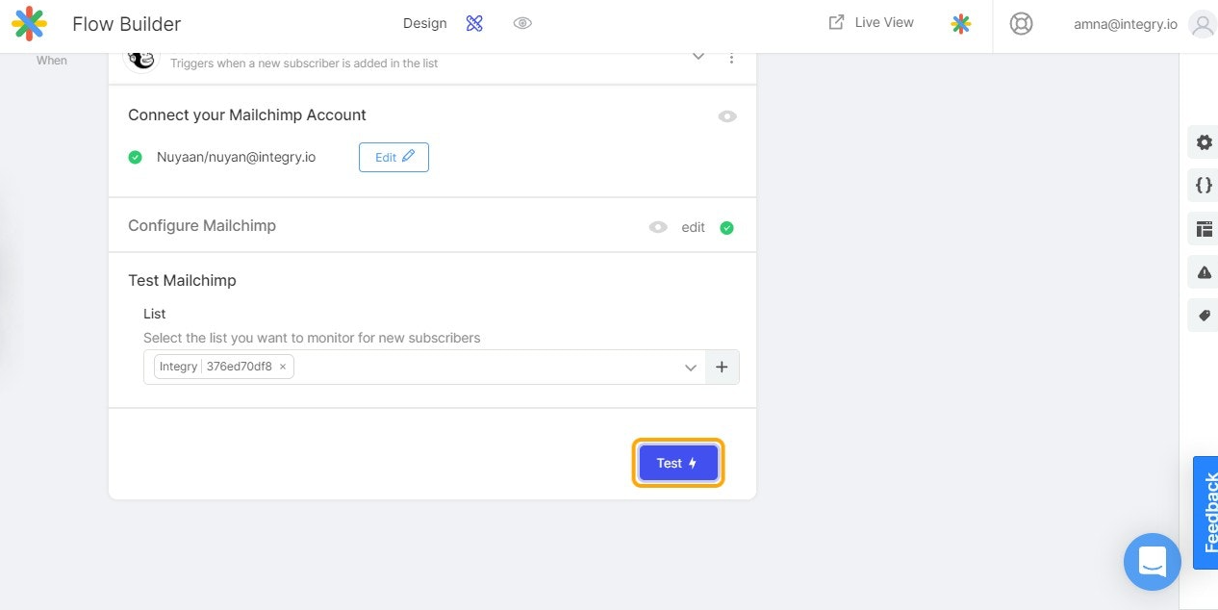Screen dimensions: 1218x610
Task: Collapse the Mailchimp trigger step chevron
Action: [698, 57]
